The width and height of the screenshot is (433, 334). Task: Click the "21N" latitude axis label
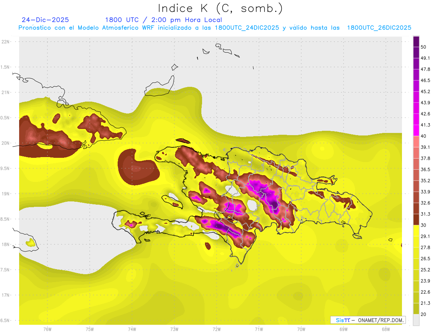pos(6,92)
